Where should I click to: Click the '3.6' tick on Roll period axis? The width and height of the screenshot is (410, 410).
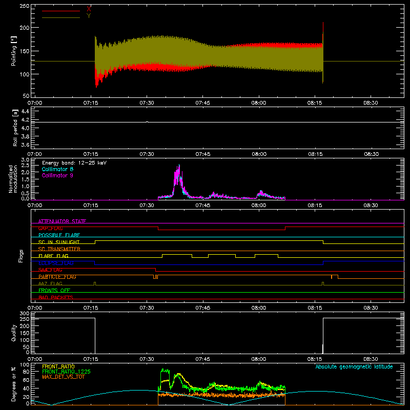(x=25, y=145)
